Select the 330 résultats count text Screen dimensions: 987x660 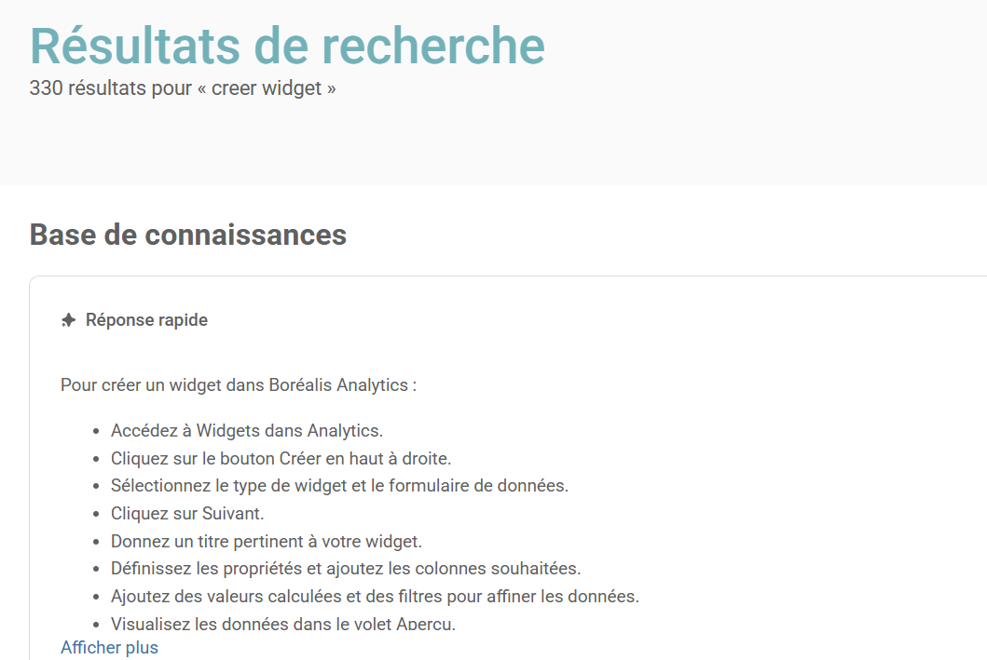click(x=183, y=89)
